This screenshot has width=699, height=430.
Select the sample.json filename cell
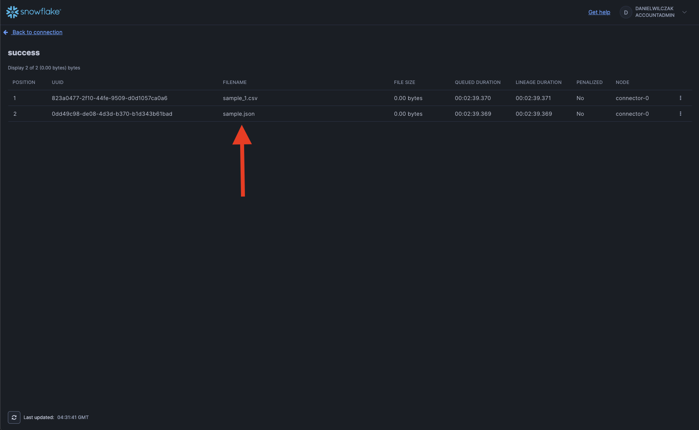pos(239,114)
